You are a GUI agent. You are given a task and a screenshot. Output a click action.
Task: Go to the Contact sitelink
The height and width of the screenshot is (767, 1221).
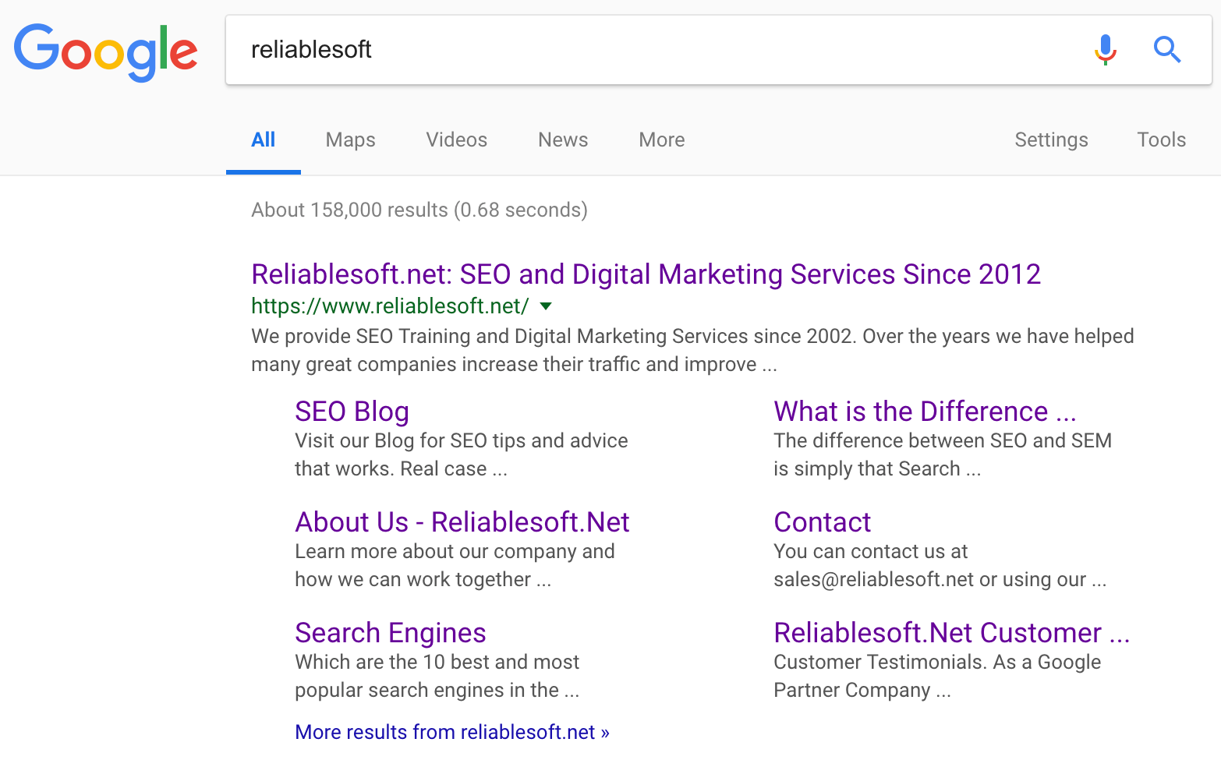pos(822,522)
